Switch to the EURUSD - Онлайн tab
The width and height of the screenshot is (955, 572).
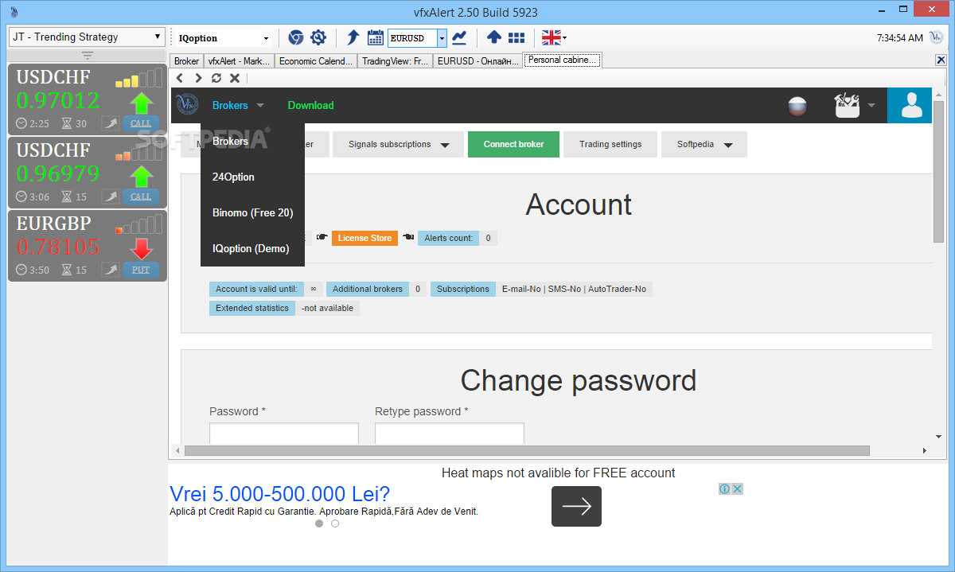[477, 60]
